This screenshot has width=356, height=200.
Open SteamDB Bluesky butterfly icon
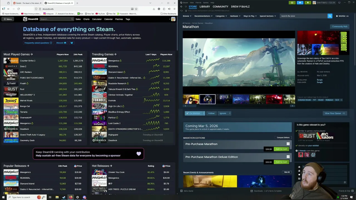pos(71,43)
